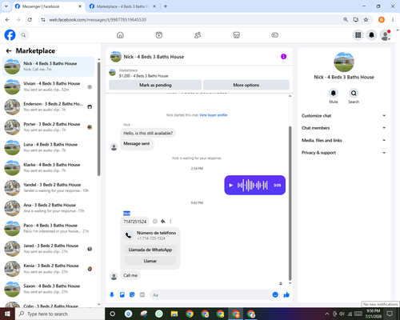Reload the browser page
The image size is (400, 320).
pos(30,19)
